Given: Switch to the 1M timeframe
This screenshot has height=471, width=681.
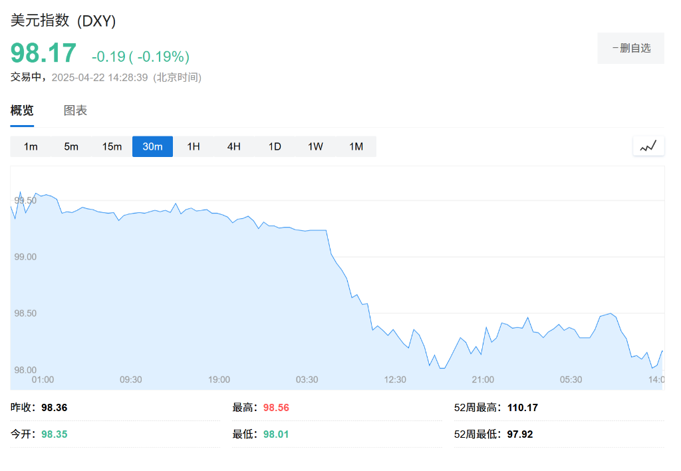Looking at the screenshot, I should pos(356,146).
